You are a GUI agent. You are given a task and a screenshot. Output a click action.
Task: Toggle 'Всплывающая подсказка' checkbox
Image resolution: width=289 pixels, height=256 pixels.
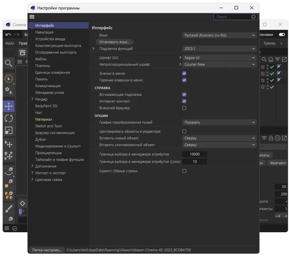(184, 94)
